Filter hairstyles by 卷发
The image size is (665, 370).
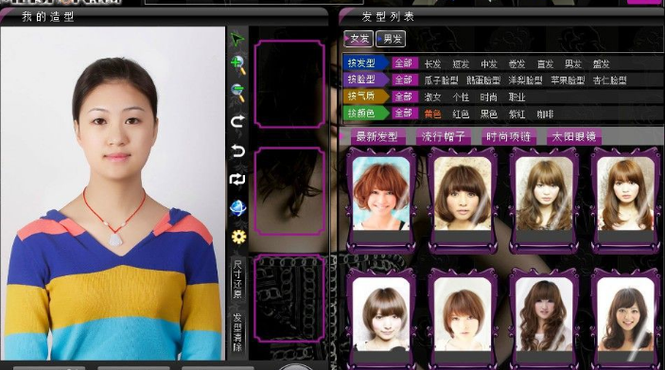point(516,63)
